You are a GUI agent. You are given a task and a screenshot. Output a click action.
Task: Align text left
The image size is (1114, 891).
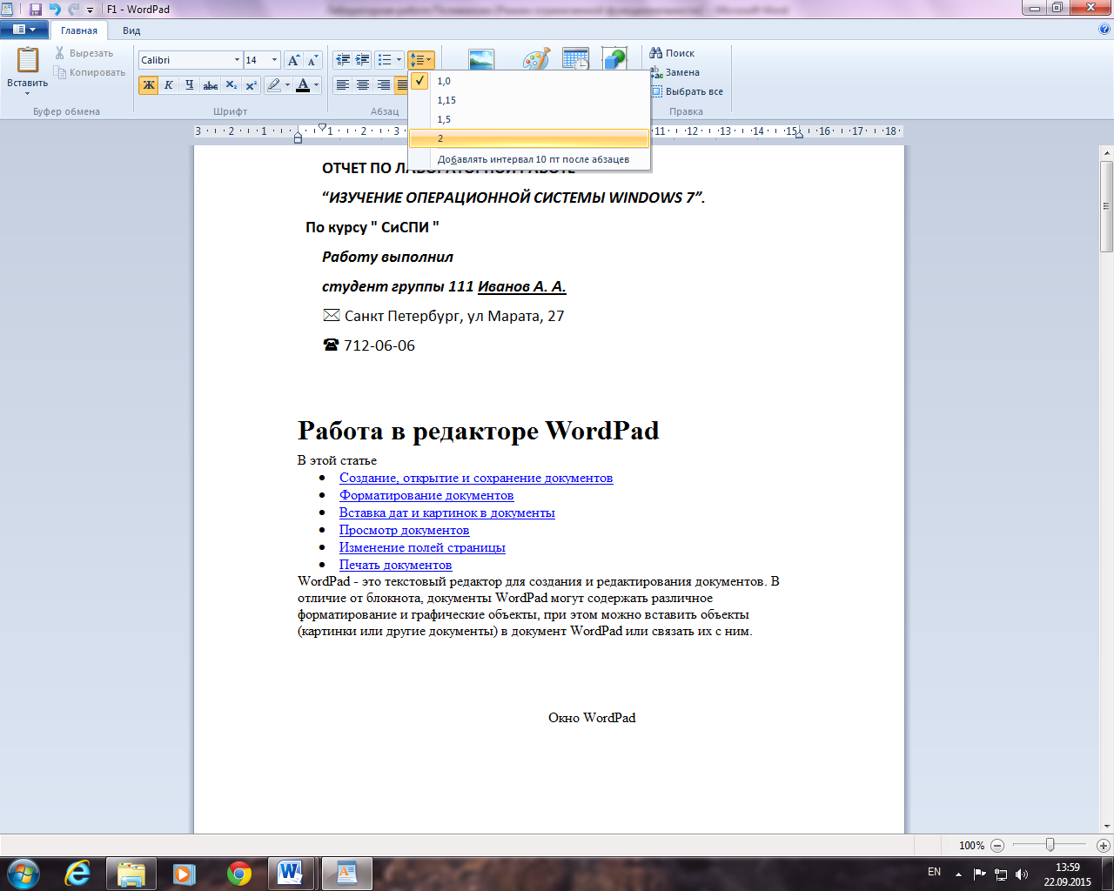pos(343,85)
